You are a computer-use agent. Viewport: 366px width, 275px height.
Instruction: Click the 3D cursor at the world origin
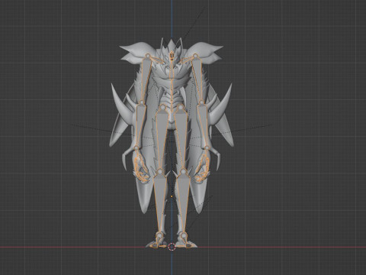172,246
